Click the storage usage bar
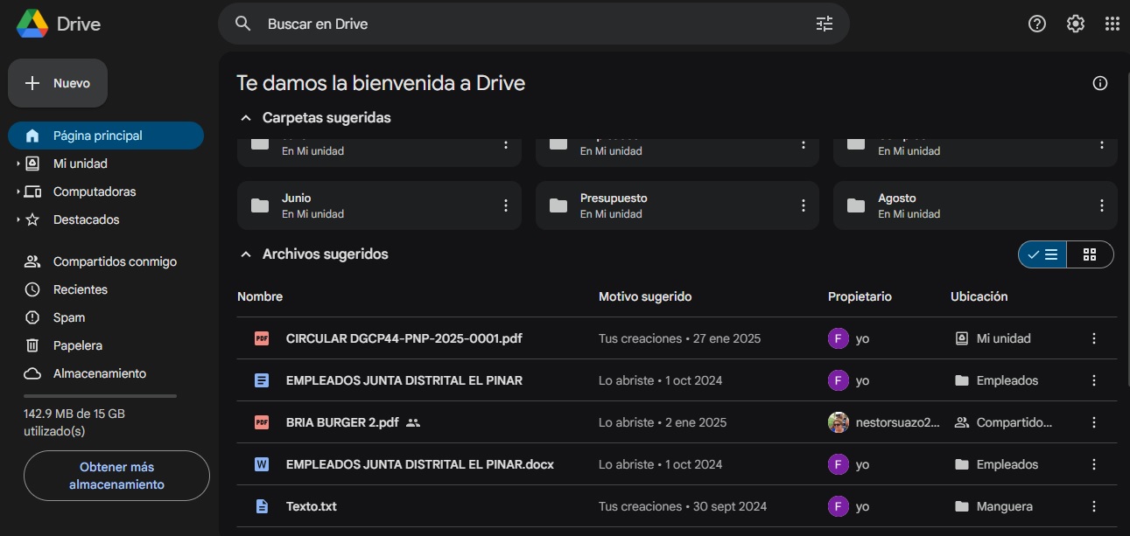Viewport: 1130px width, 536px height. click(x=100, y=396)
